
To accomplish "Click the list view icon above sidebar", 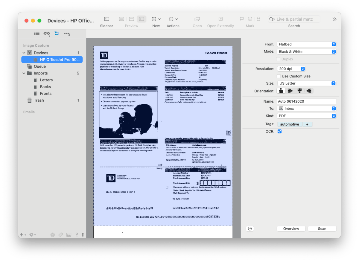I will click(37, 33).
